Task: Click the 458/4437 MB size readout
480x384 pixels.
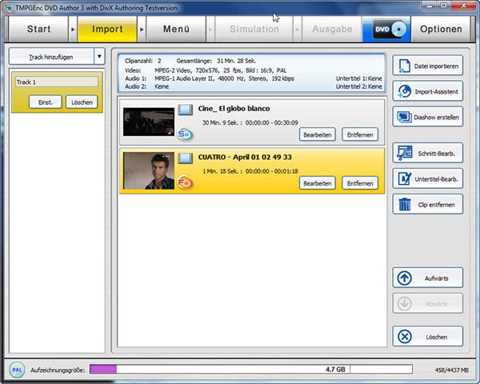Action: [x=451, y=370]
